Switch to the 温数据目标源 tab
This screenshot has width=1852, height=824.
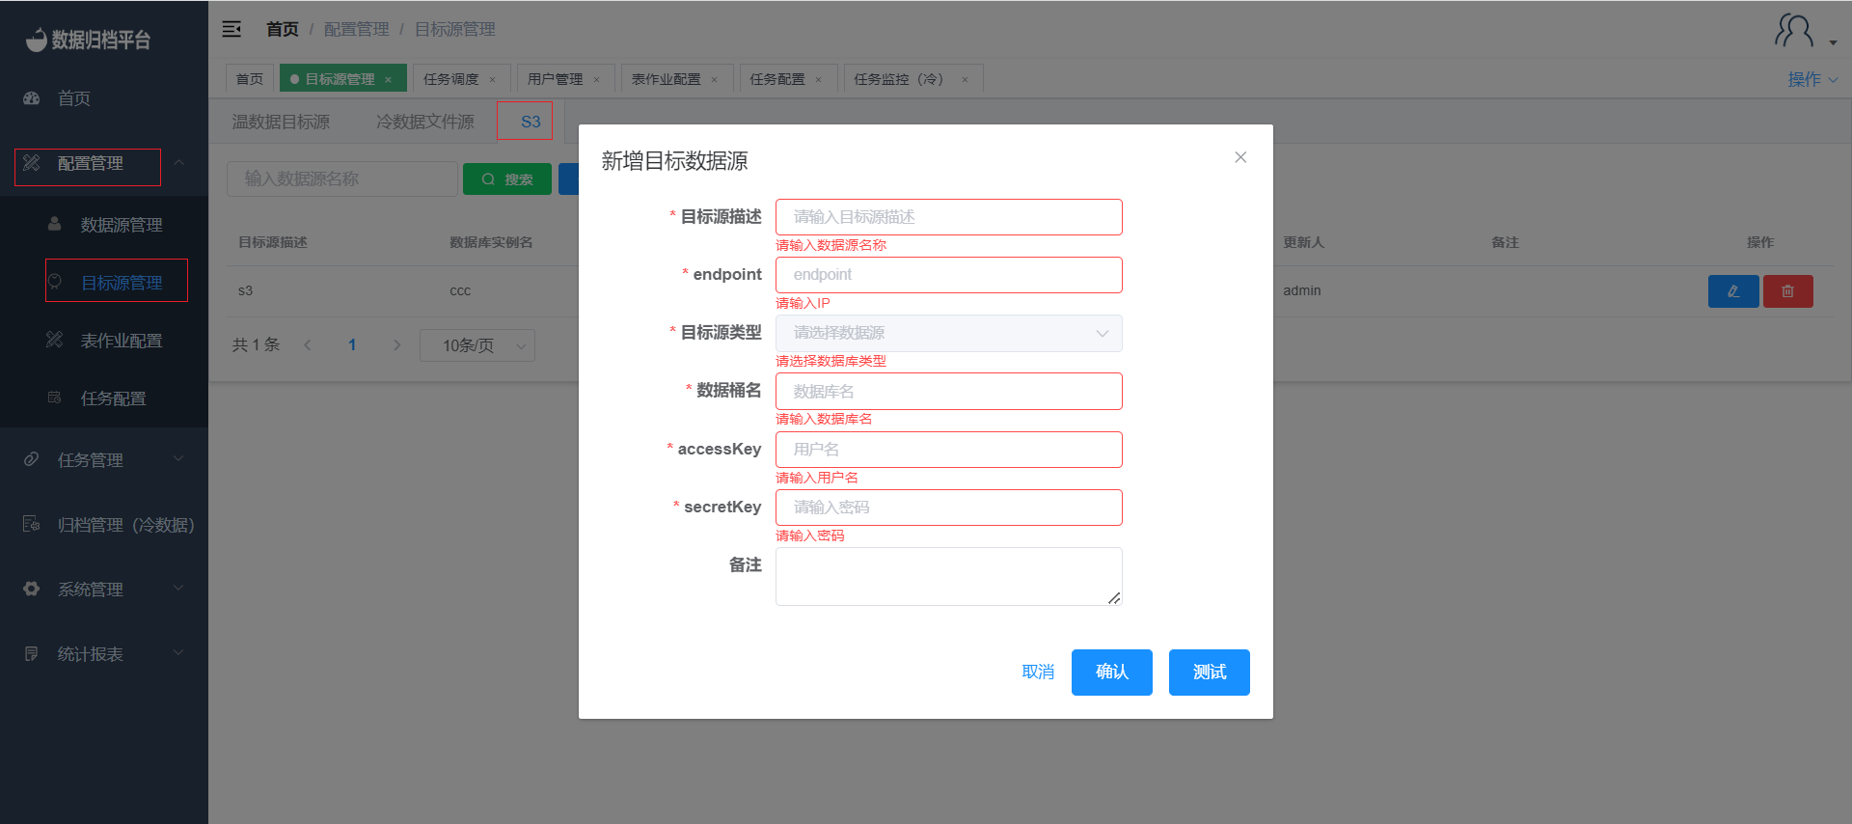click(x=281, y=122)
